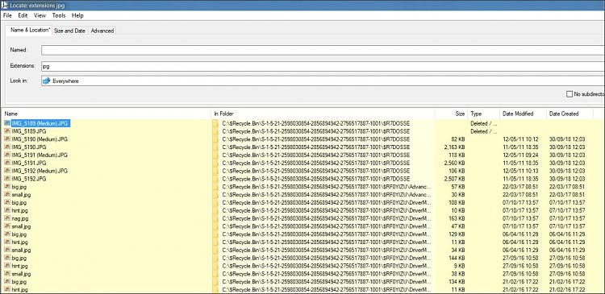
Task: Click the file icon of the 144 KB big.jpg
Action: pos(7,258)
